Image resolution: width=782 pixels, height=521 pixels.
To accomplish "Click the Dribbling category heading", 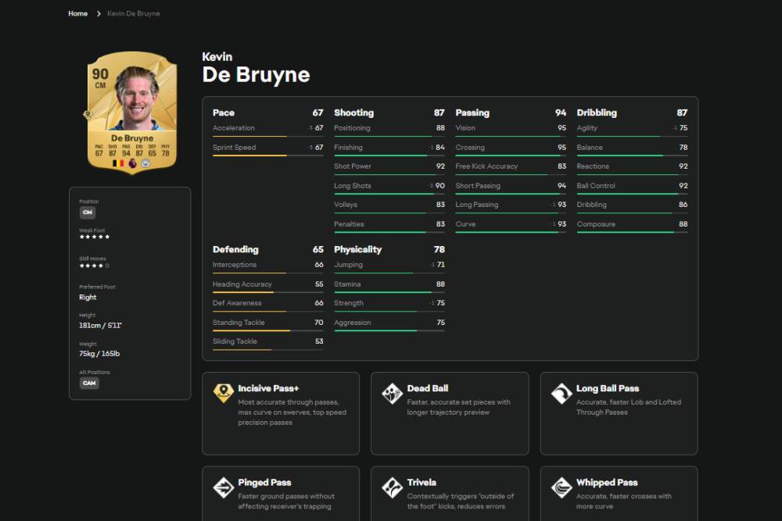I will click(597, 113).
